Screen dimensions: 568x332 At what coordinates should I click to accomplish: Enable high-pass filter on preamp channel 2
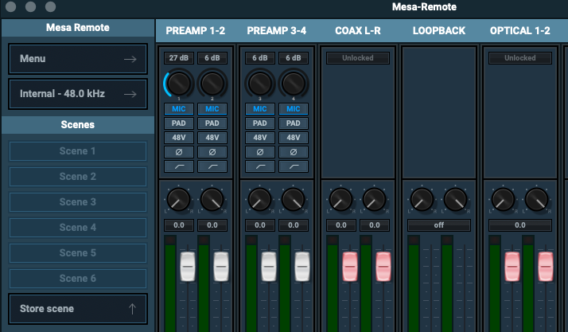pos(212,166)
